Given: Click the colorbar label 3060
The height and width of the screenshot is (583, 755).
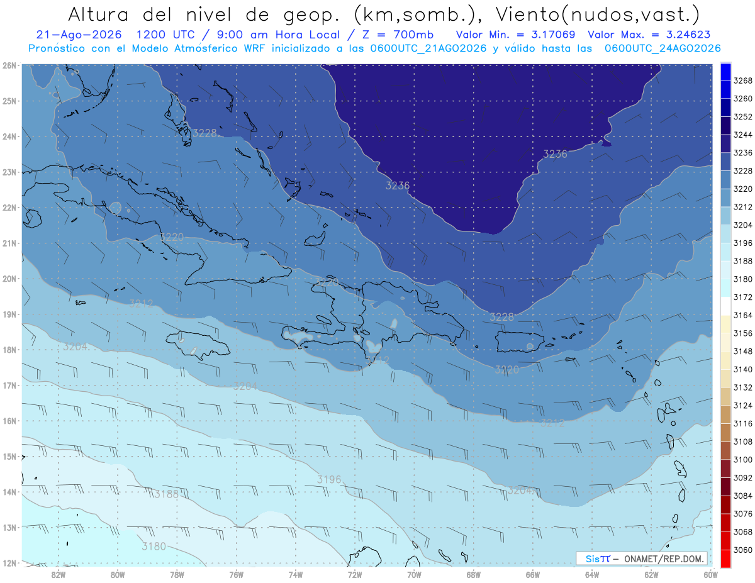Looking at the screenshot, I should [x=743, y=550].
